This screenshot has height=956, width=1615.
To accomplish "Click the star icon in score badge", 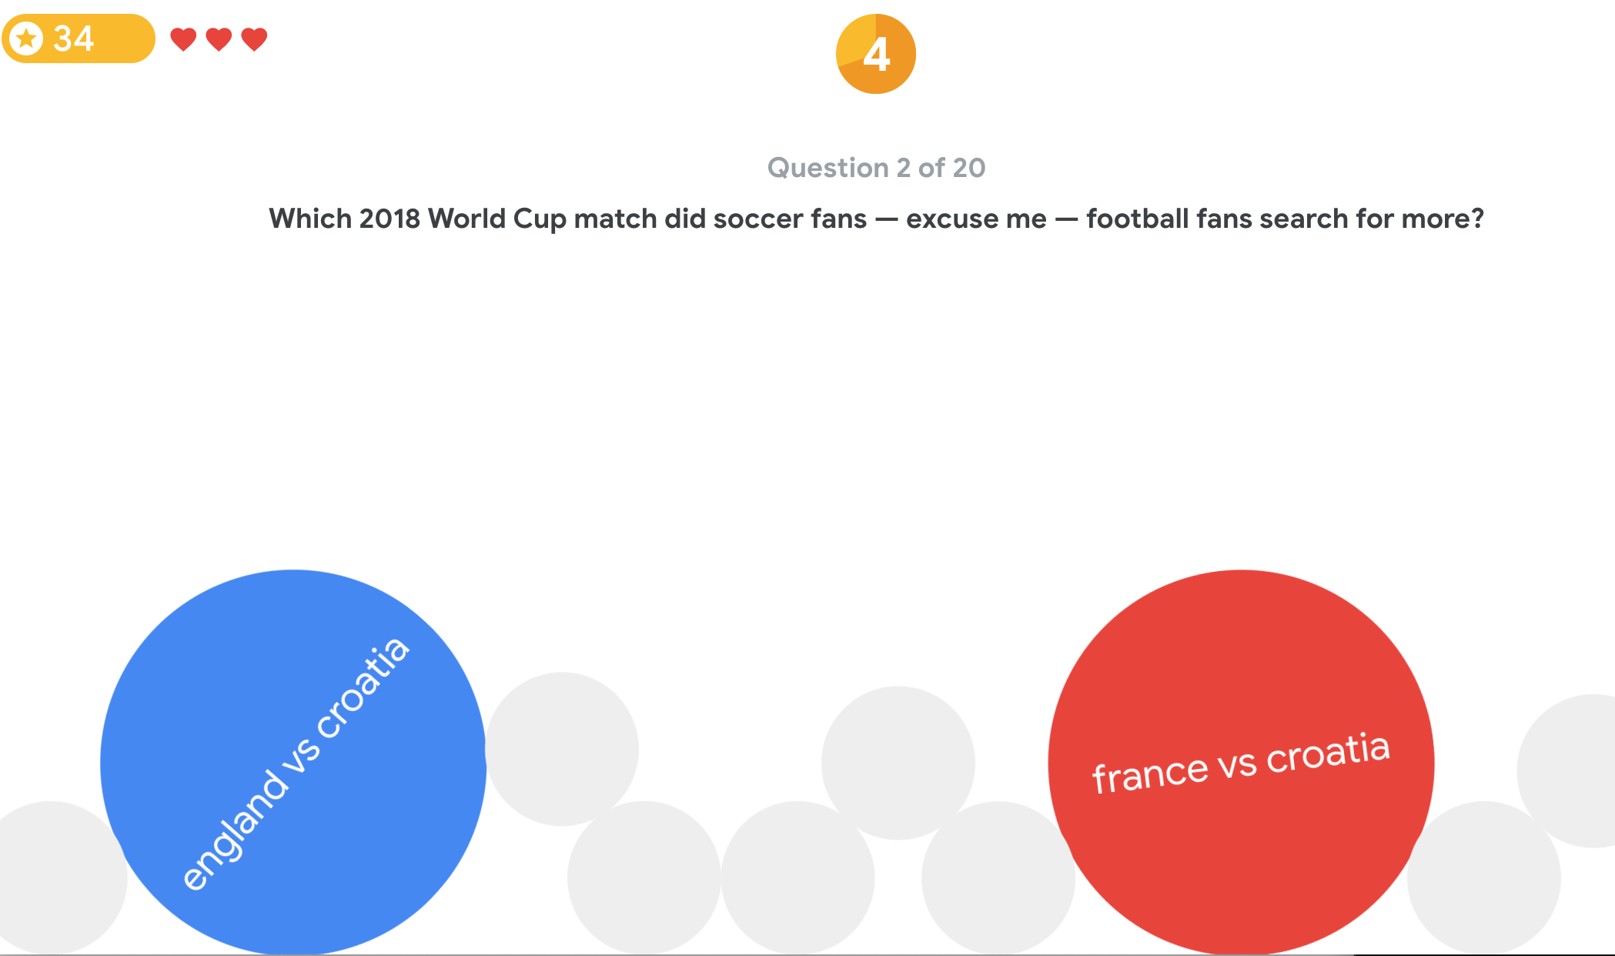I will coord(27,38).
